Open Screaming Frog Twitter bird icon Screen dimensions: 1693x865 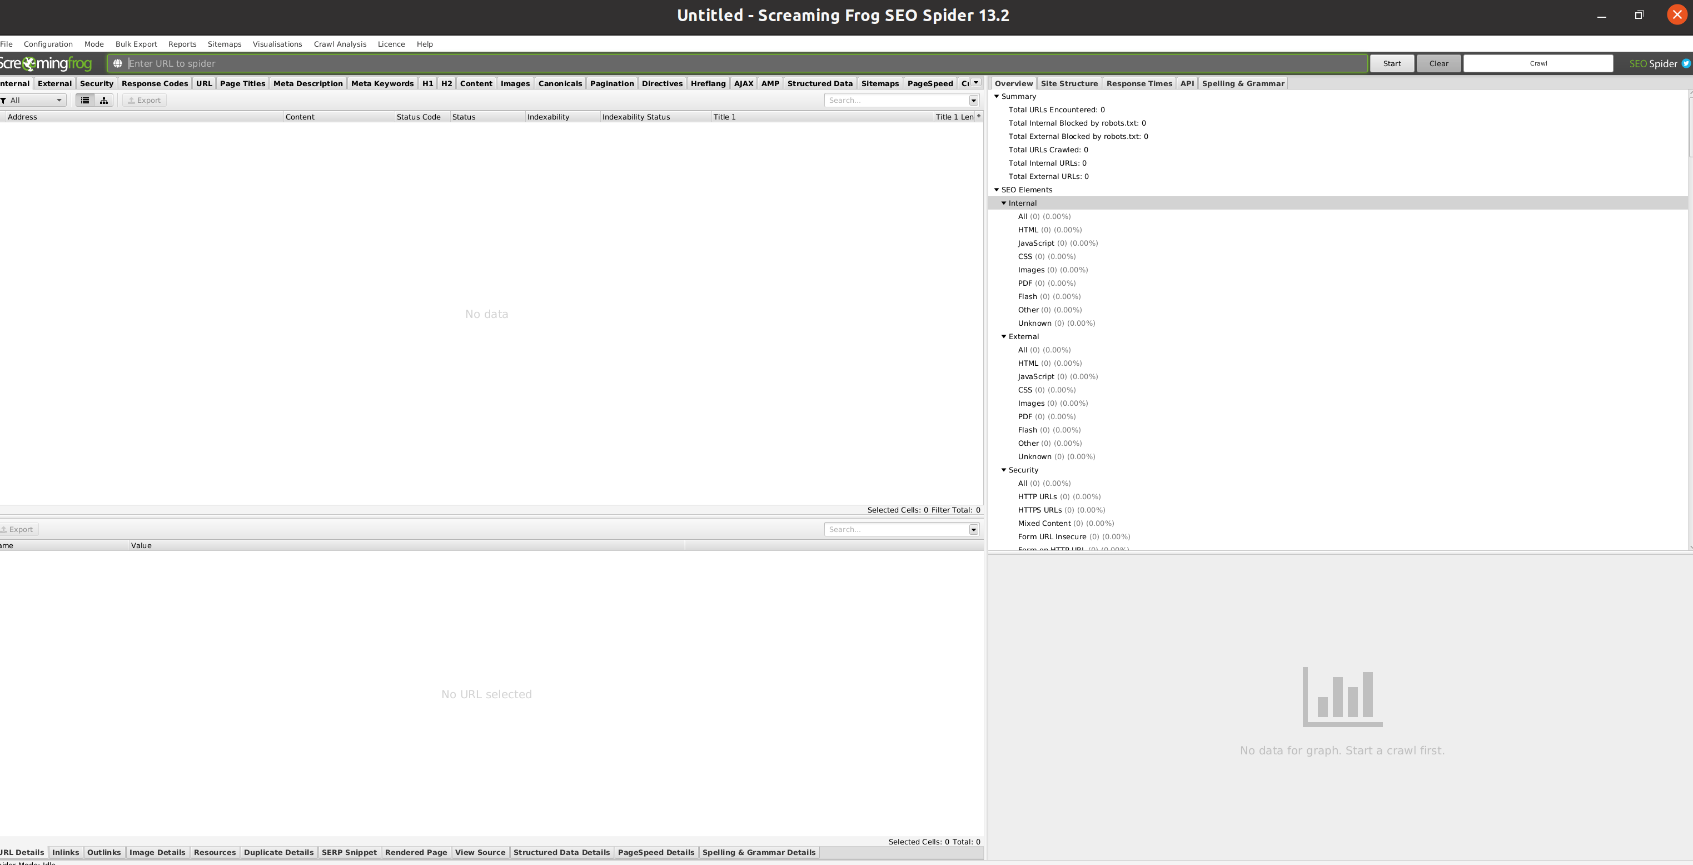point(1686,64)
